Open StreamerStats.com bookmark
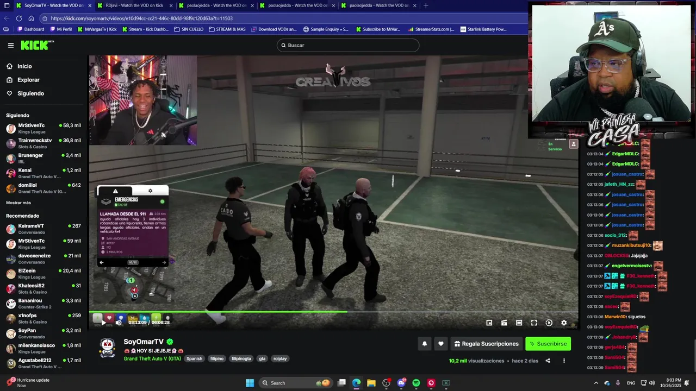The height and width of the screenshot is (391, 696). tap(431, 29)
